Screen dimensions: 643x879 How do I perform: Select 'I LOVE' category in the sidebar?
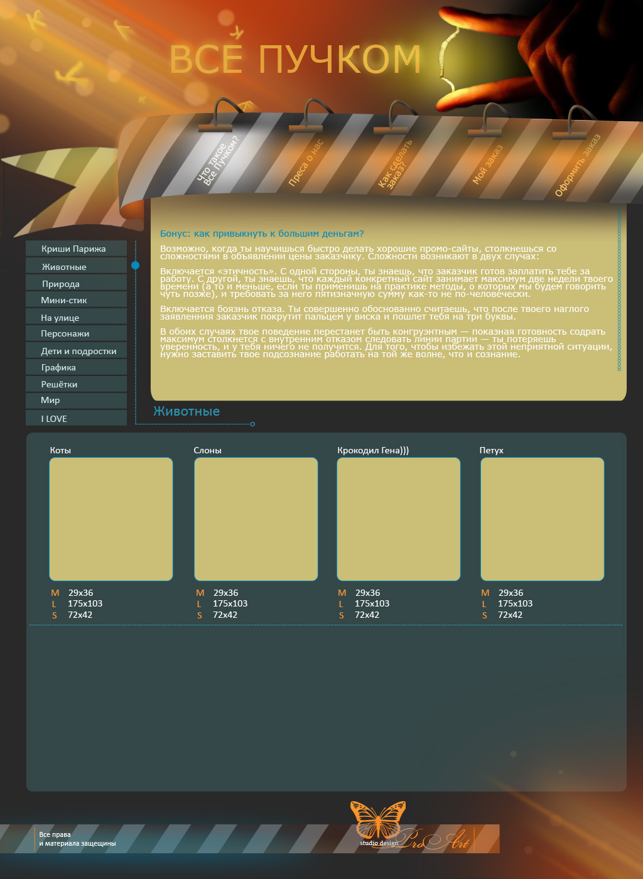point(76,418)
